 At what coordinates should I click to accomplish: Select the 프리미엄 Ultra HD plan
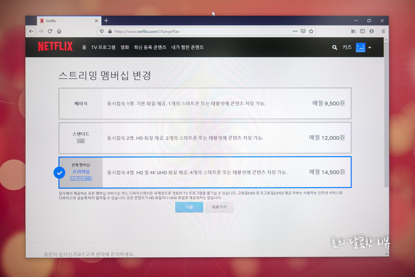pos(205,172)
